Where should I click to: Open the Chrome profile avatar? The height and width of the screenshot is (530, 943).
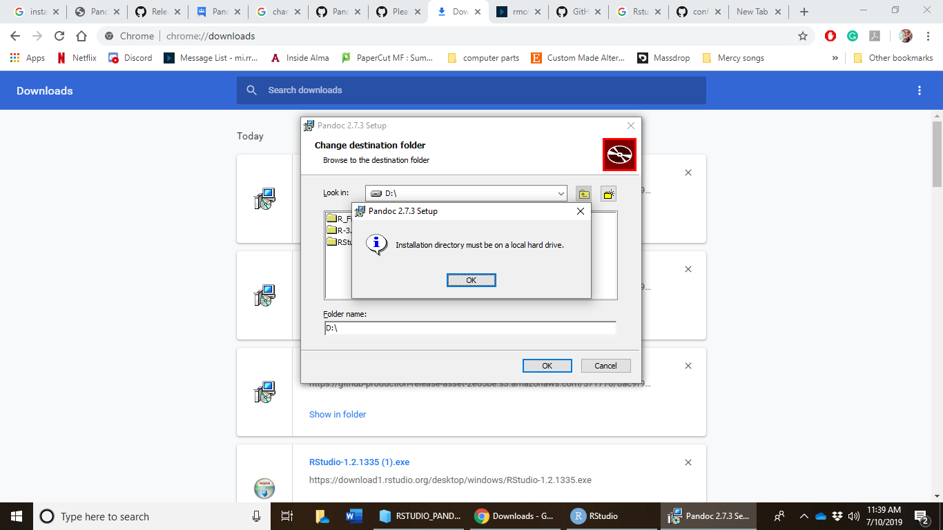(906, 36)
